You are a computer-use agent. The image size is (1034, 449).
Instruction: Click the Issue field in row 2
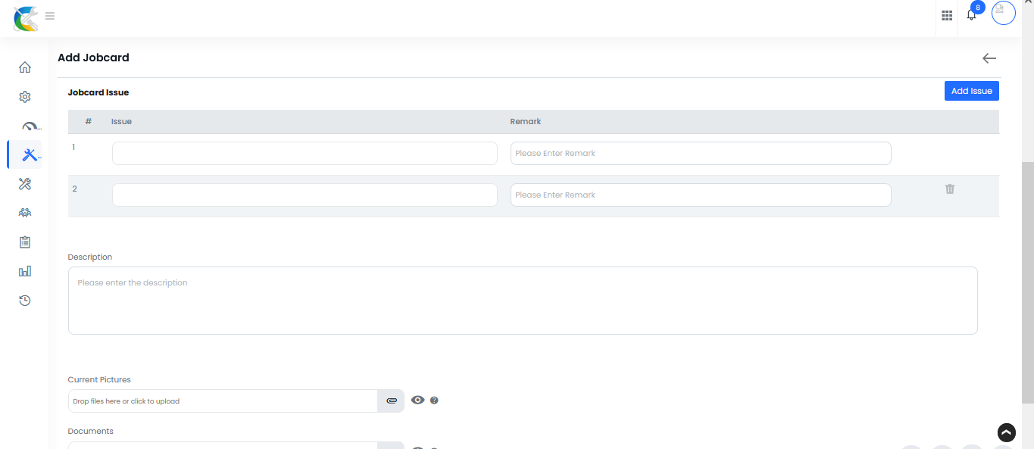click(x=305, y=195)
